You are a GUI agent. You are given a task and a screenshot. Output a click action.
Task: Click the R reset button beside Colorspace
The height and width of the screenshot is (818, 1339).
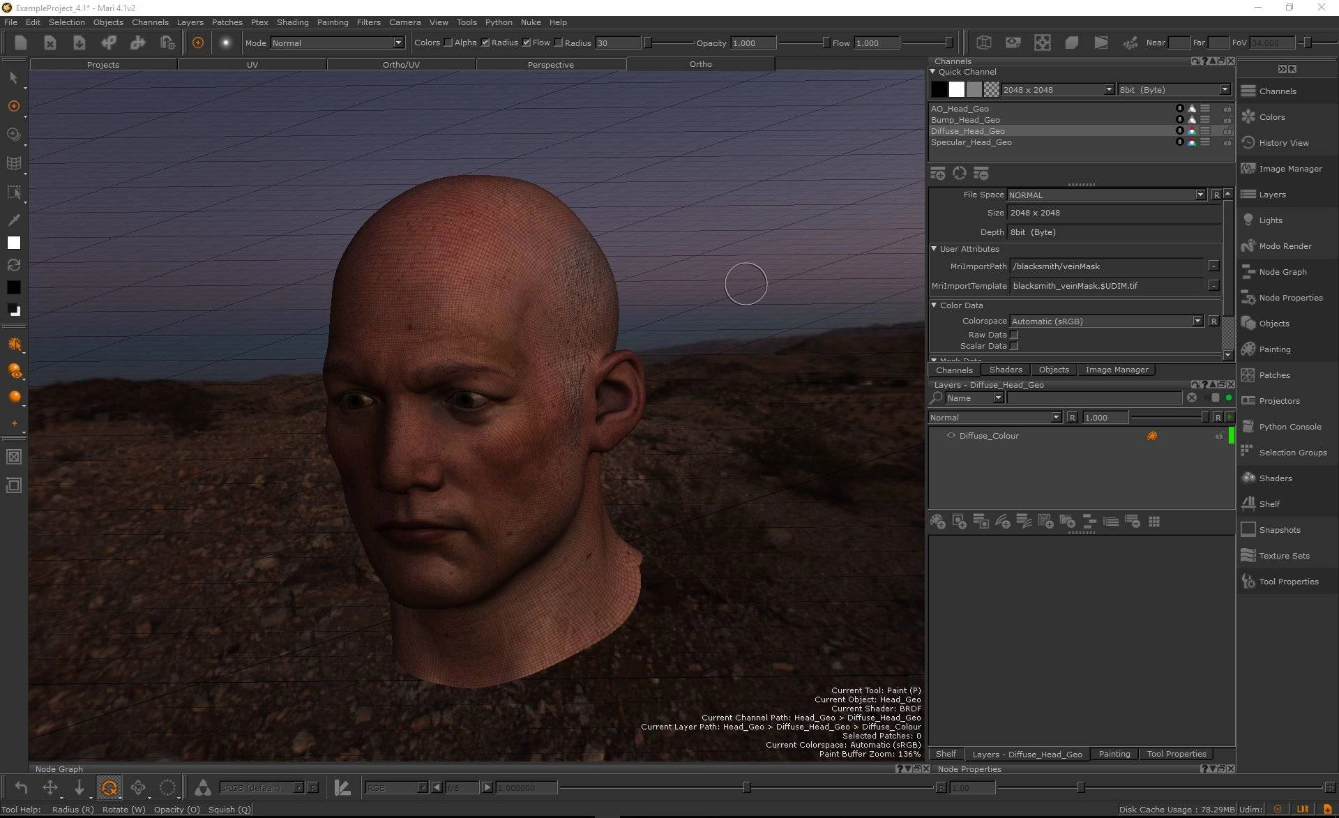tap(1213, 321)
